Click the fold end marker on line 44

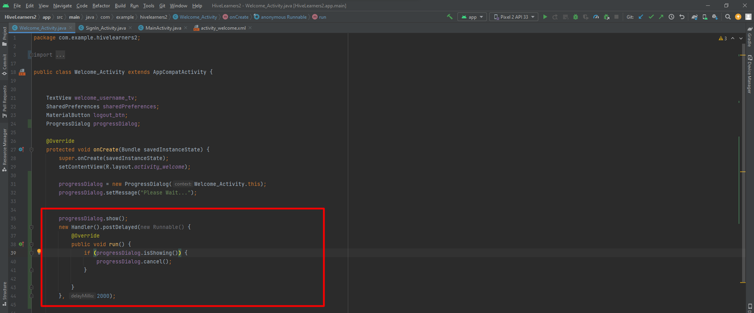(31, 295)
